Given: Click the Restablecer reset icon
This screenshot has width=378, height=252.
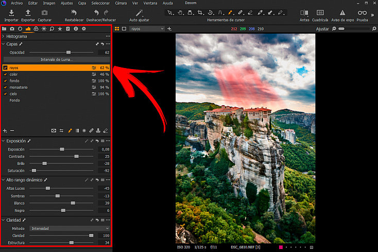Looking at the screenshot, I should click(74, 12).
